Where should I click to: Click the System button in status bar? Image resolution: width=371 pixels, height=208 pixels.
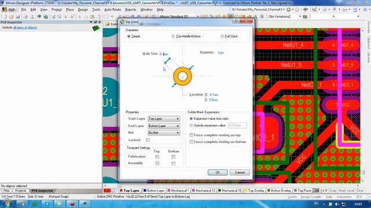click(292, 196)
